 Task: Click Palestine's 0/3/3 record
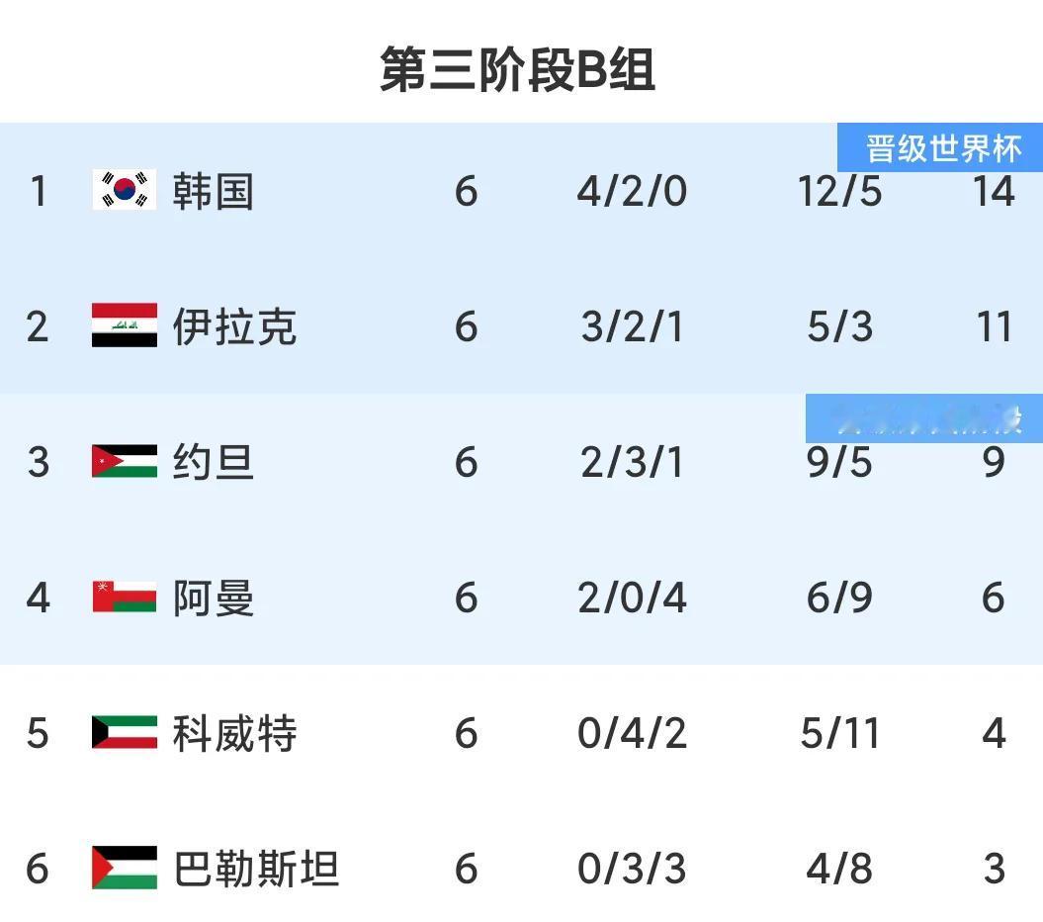click(632, 869)
